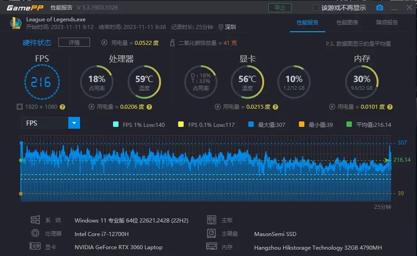This screenshot has width=417, height=256.
Task: Click the help icon next to 1920 x 1080
Action: 62,107
